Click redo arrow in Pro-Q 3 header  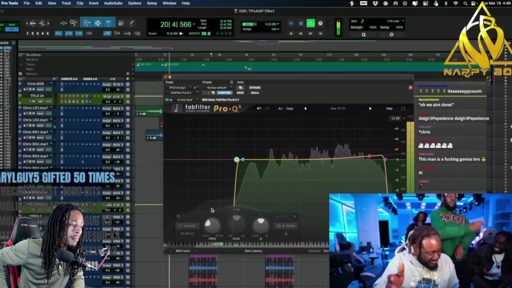click(x=266, y=108)
